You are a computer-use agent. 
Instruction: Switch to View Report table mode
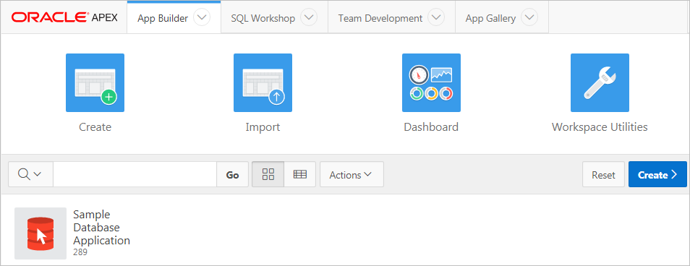coord(299,174)
